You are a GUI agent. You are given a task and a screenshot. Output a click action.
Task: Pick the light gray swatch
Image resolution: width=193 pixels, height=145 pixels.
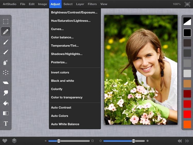187,73
